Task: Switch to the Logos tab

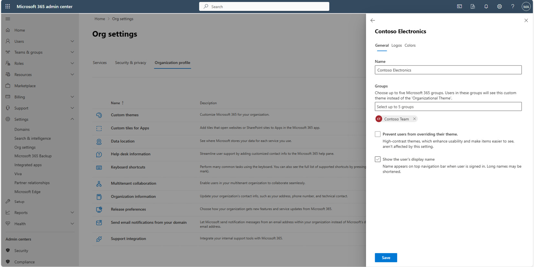Action: pyautogui.click(x=396, y=45)
